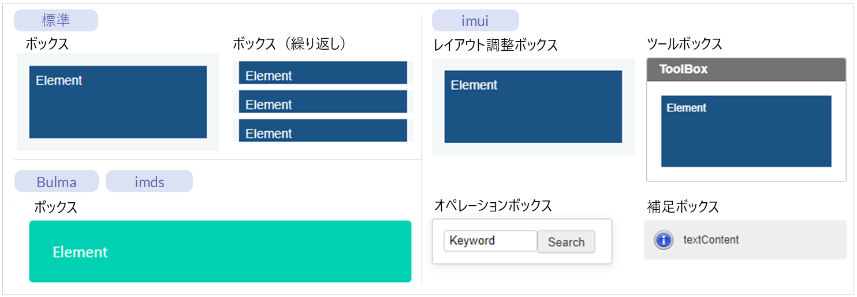Click the Element box under 標準 ボックス
The image size is (857, 297).
[x=118, y=102]
